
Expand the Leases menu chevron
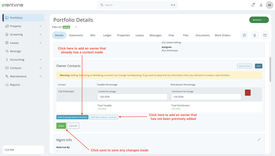pos(40,43)
